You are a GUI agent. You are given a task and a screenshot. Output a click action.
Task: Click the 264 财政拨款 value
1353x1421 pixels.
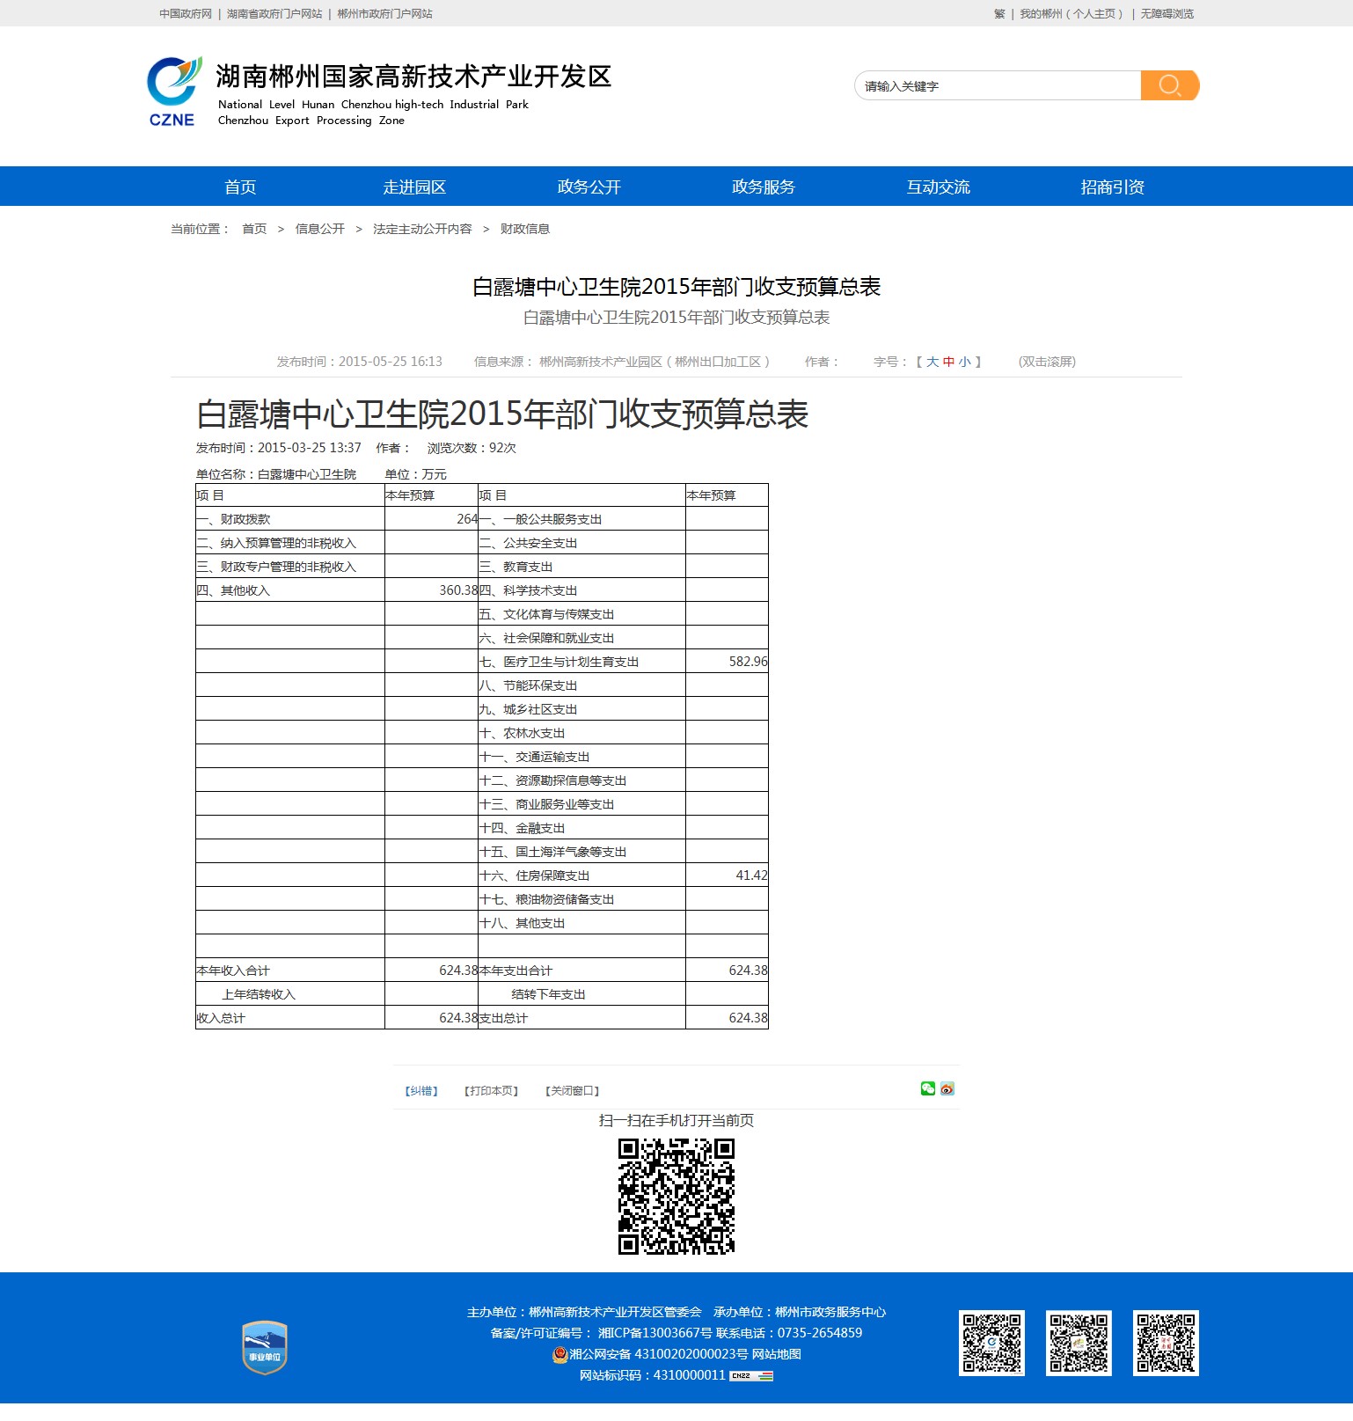tap(467, 519)
